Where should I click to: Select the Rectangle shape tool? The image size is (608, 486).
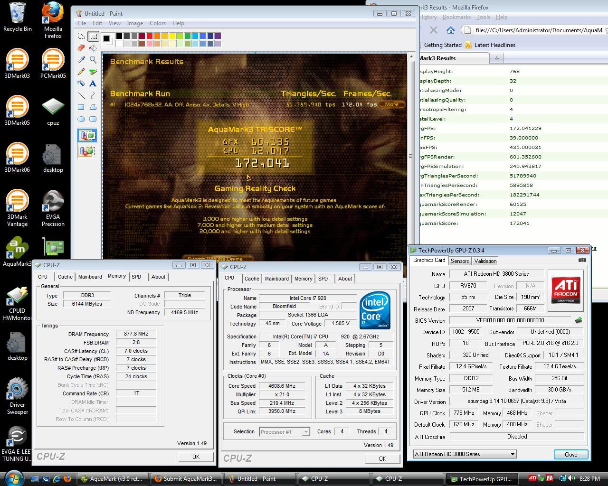pyautogui.click(x=81, y=107)
